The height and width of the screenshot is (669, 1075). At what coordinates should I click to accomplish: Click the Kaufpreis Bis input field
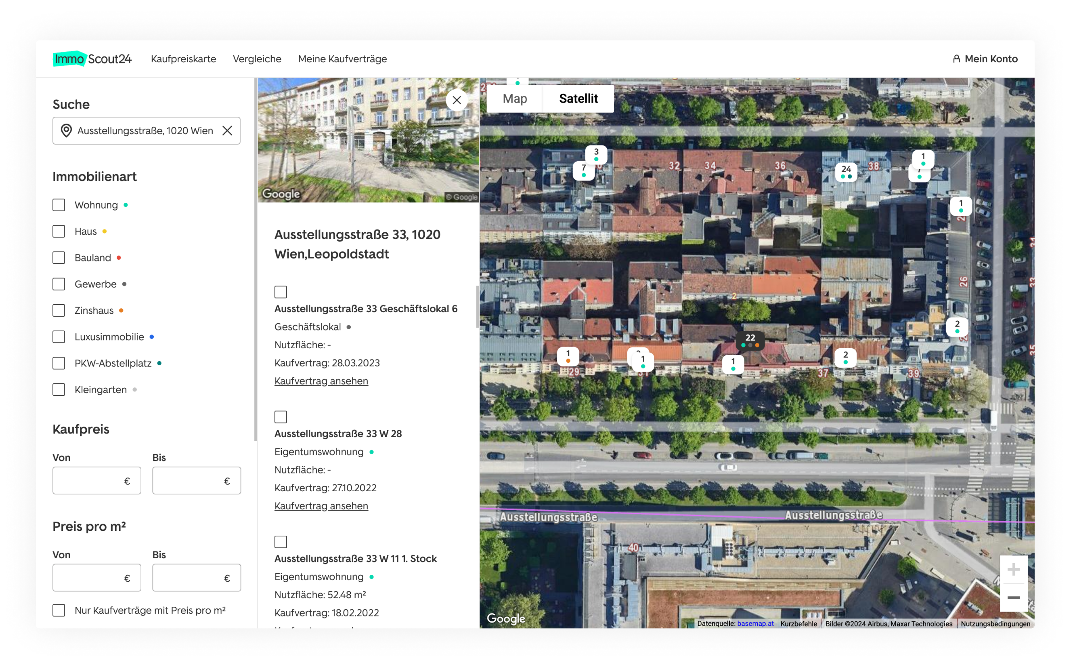197,480
